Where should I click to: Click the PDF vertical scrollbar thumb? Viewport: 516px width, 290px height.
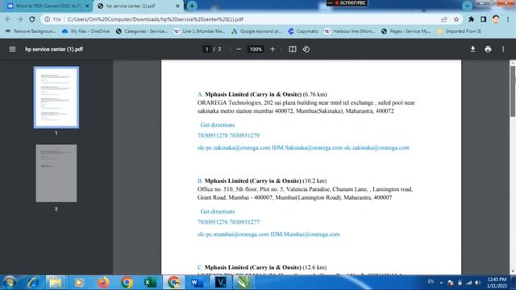click(x=513, y=91)
